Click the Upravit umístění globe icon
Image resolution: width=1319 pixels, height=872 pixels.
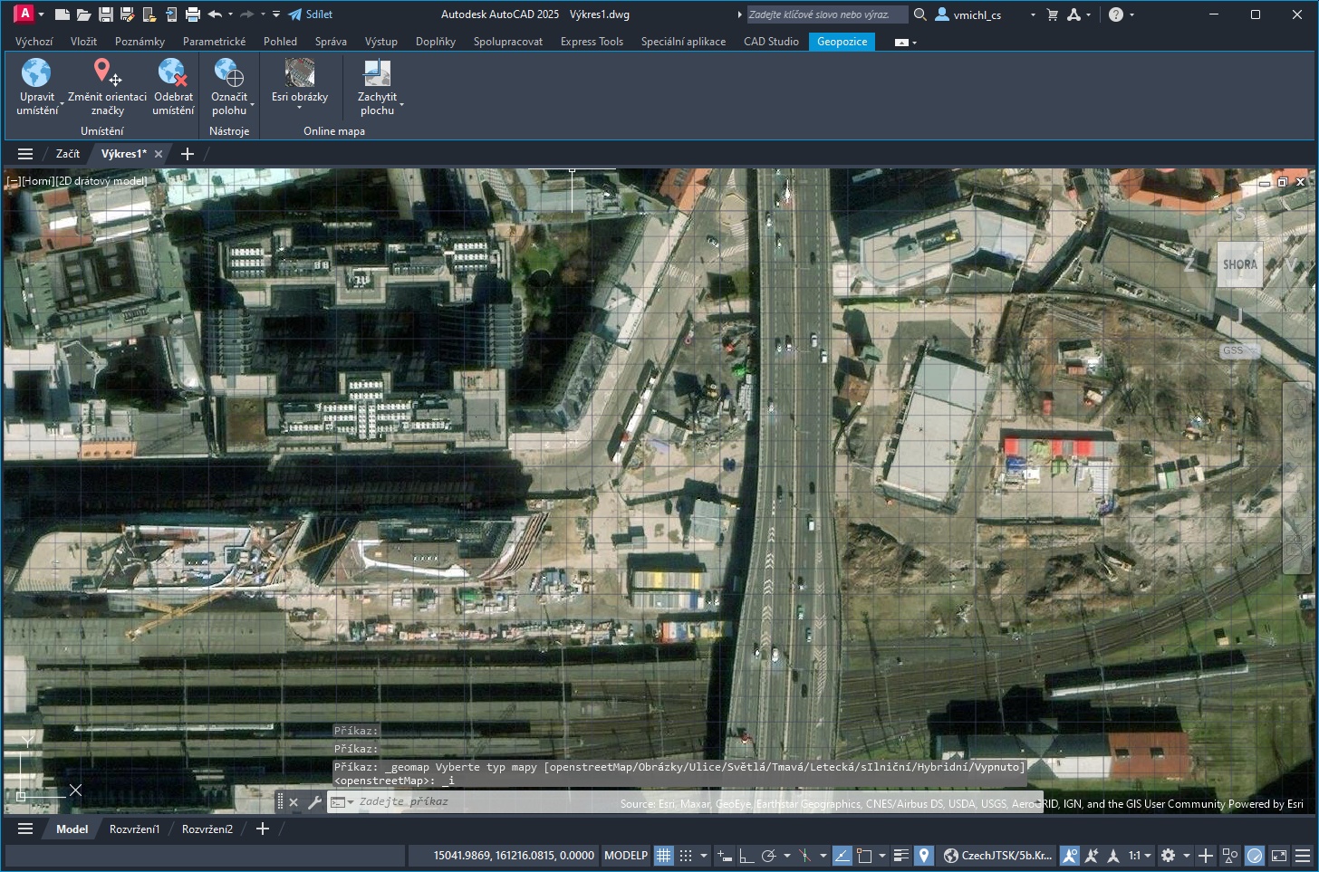pyautogui.click(x=36, y=72)
